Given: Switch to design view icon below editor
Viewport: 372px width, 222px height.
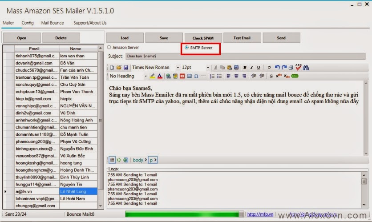Looking at the screenshot, I should (112, 160).
